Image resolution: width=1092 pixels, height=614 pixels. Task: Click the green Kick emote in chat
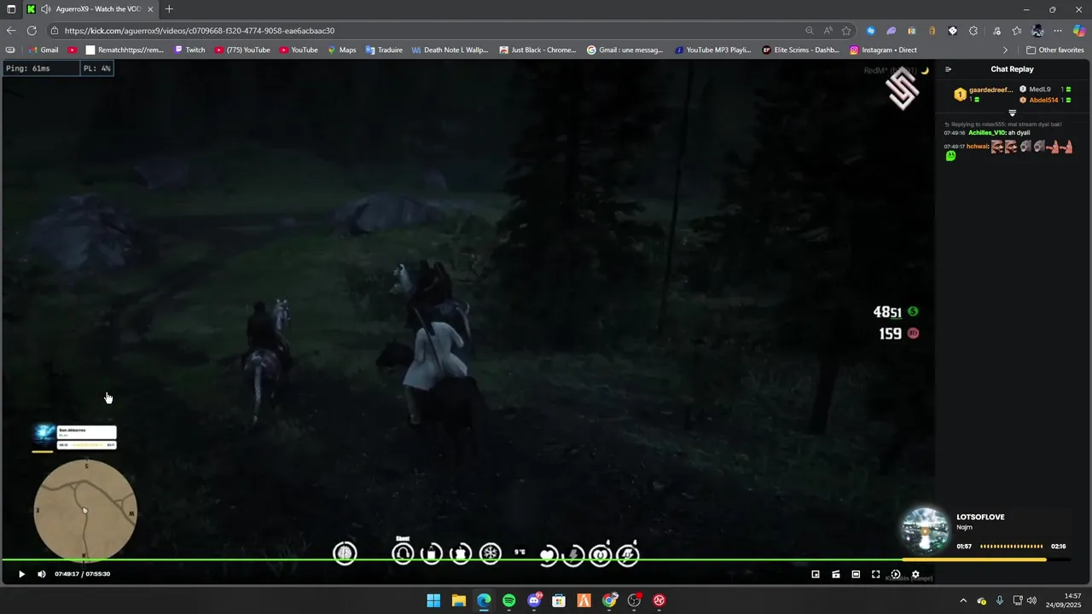click(x=950, y=156)
